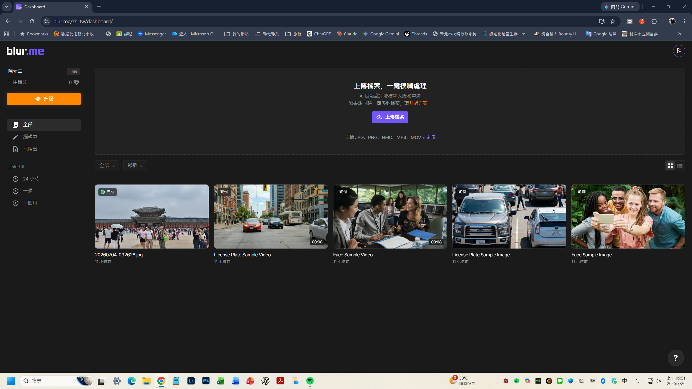Open the ChatGPT bookmark
Viewport: 692px width, 389px height.
pyautogui.click(x=319, y=34)
